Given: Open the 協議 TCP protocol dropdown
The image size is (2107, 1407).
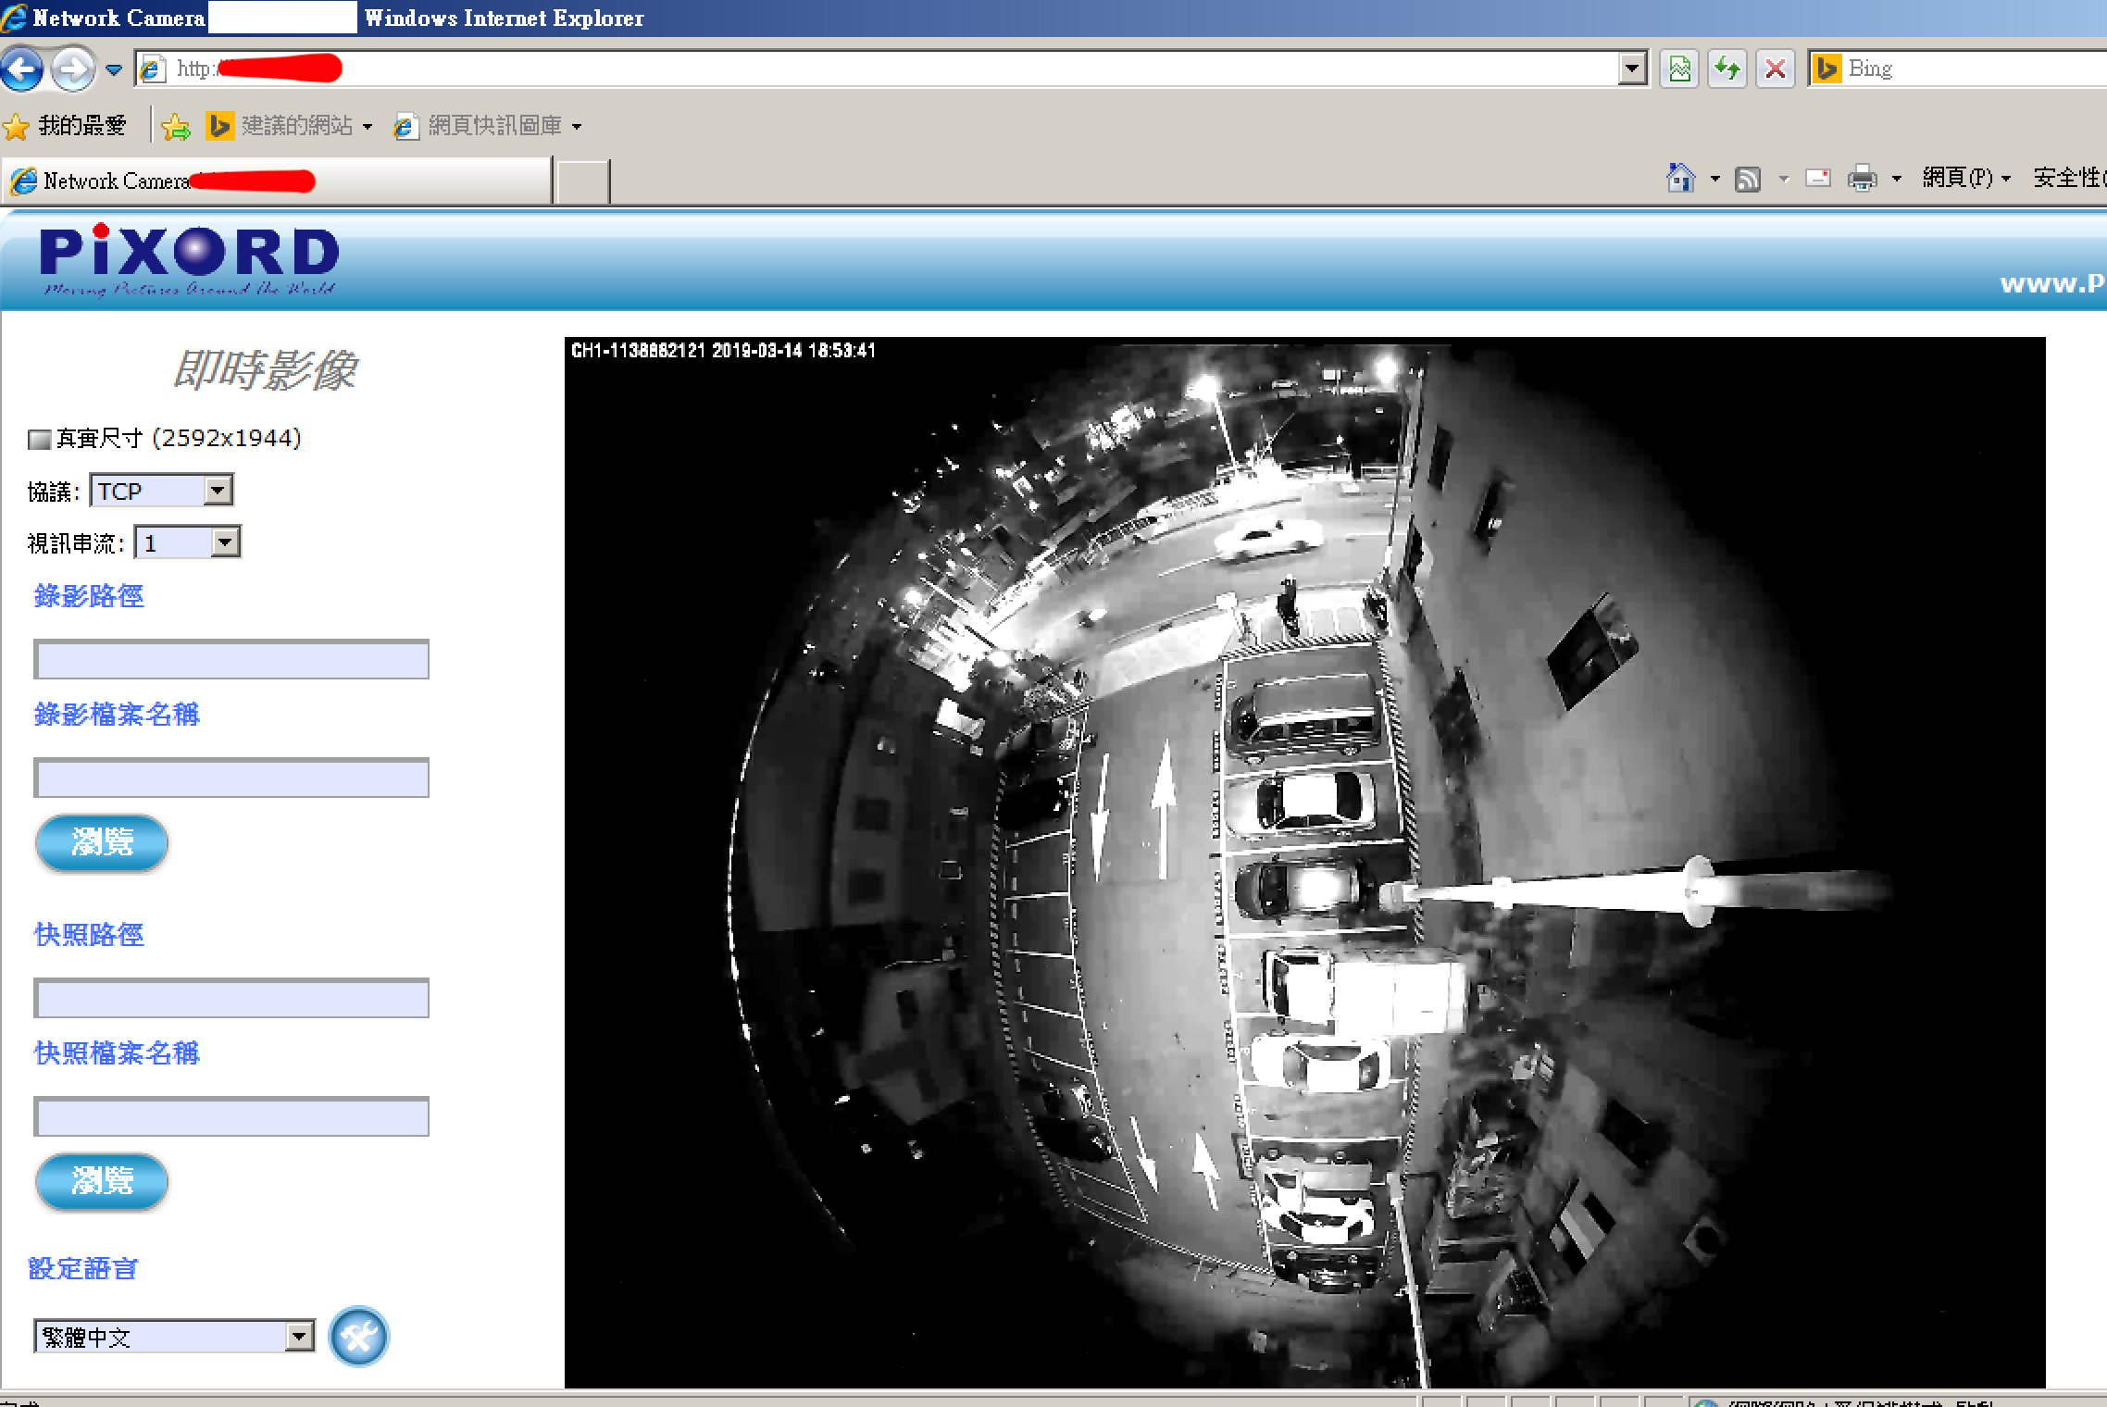Looking at the screenshot, I should [x=162, y=491].
